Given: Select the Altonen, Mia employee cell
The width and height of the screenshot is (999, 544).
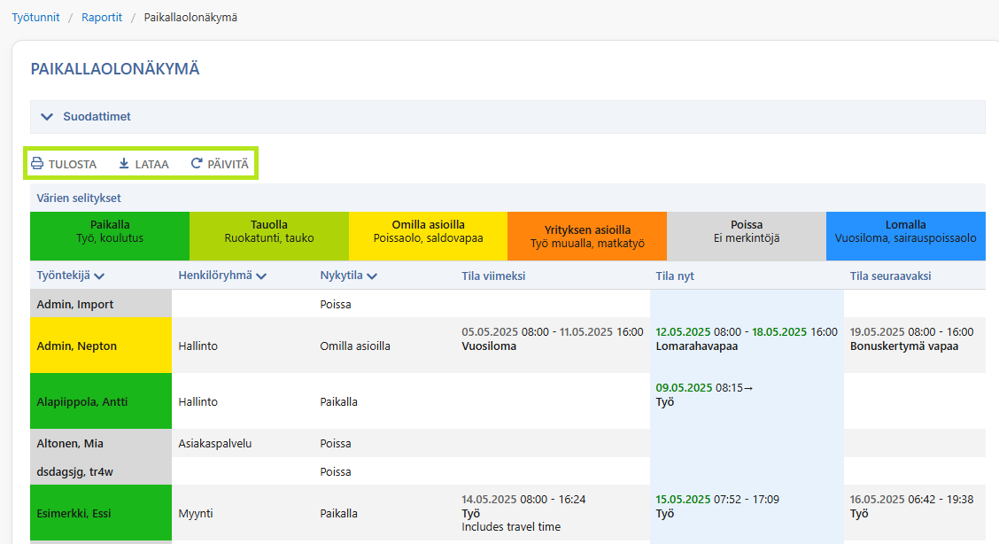Looking at the screenshot, I should 101,443.
